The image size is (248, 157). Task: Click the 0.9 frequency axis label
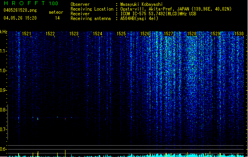tap(3, 90)
